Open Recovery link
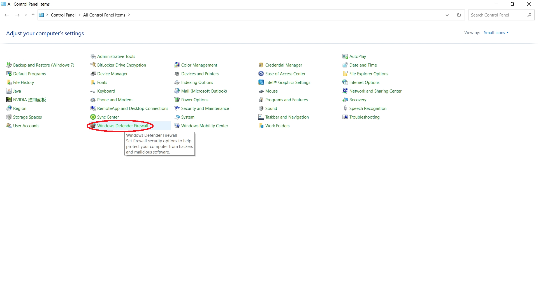 pyautogui.click(x=358, y=100)
